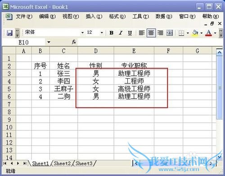Viewport: 225px width, 176px height.
Task: Select header cell 序号
Action: (x=40, y=66)
